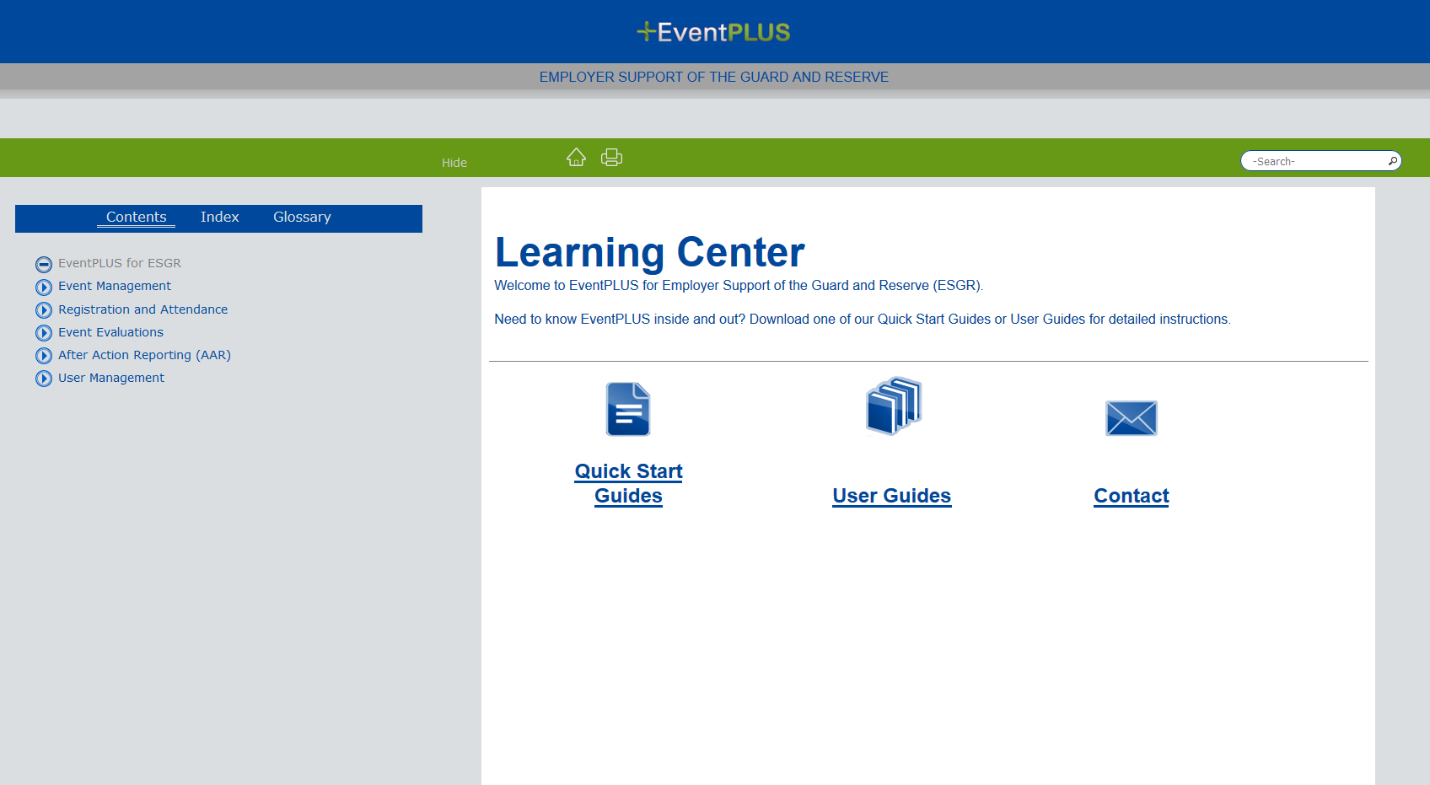Click the User Guides books icon

(894, 406)
